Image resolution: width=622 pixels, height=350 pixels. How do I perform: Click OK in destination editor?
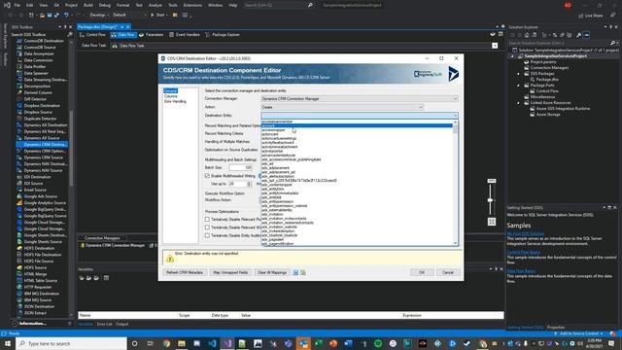[x=421, y=272]
